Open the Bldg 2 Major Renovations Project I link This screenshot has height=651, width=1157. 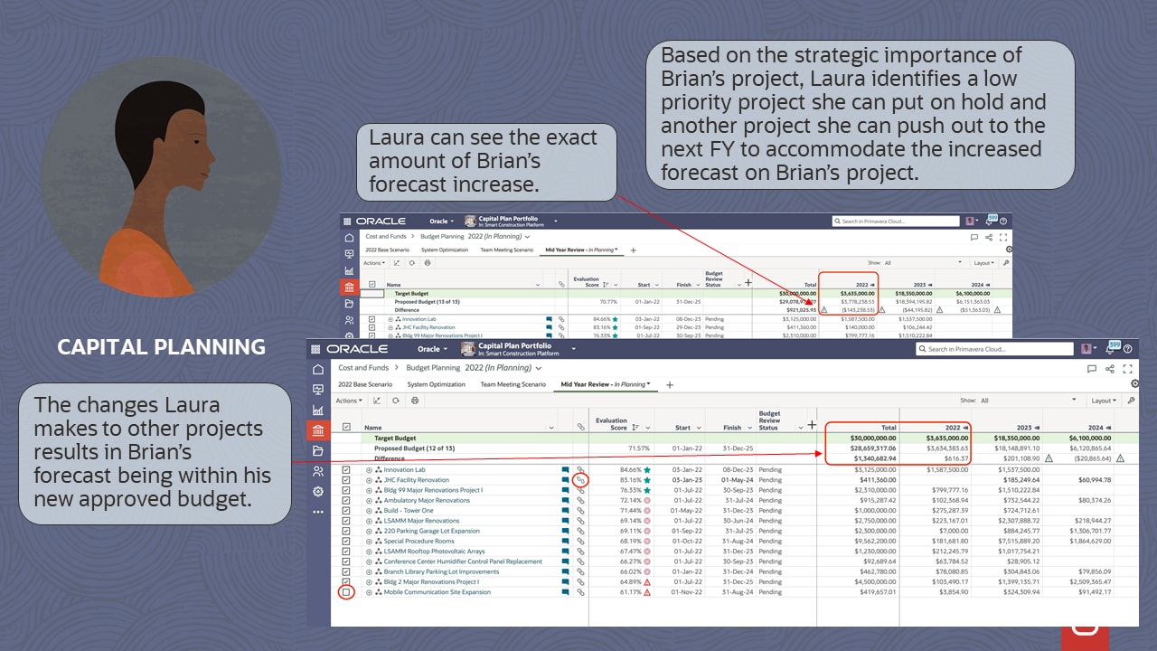(431, 582)
